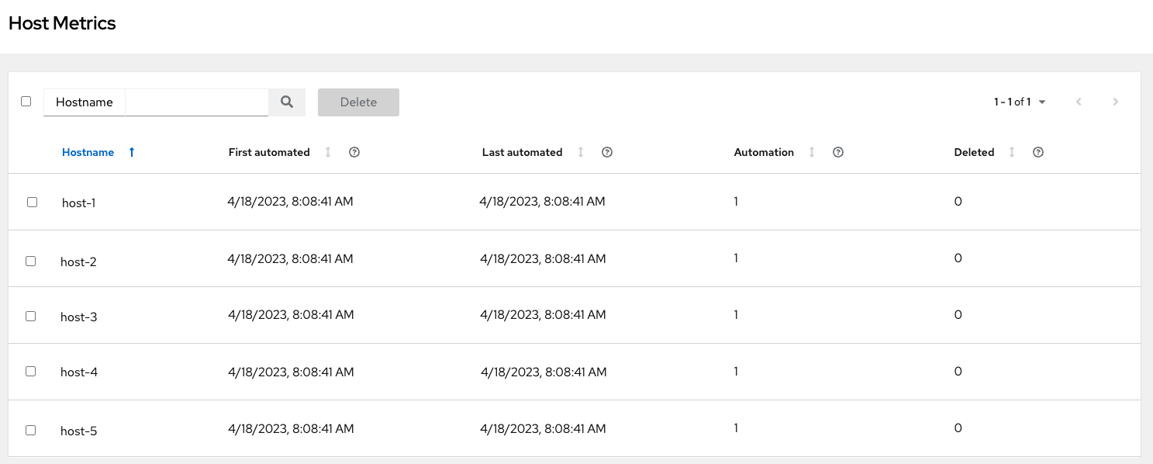Open the Hostname filter key dropdown
The width and height of the screenshot is (1153, 464).
pyautogui.click(x=84, y=102)
